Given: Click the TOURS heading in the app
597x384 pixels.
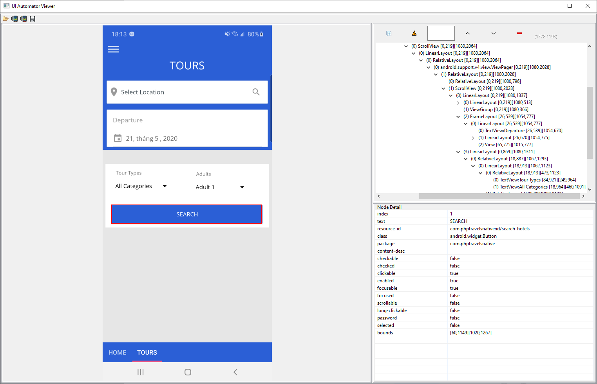Looking at the screenshot, I should [x=187, y=66].
